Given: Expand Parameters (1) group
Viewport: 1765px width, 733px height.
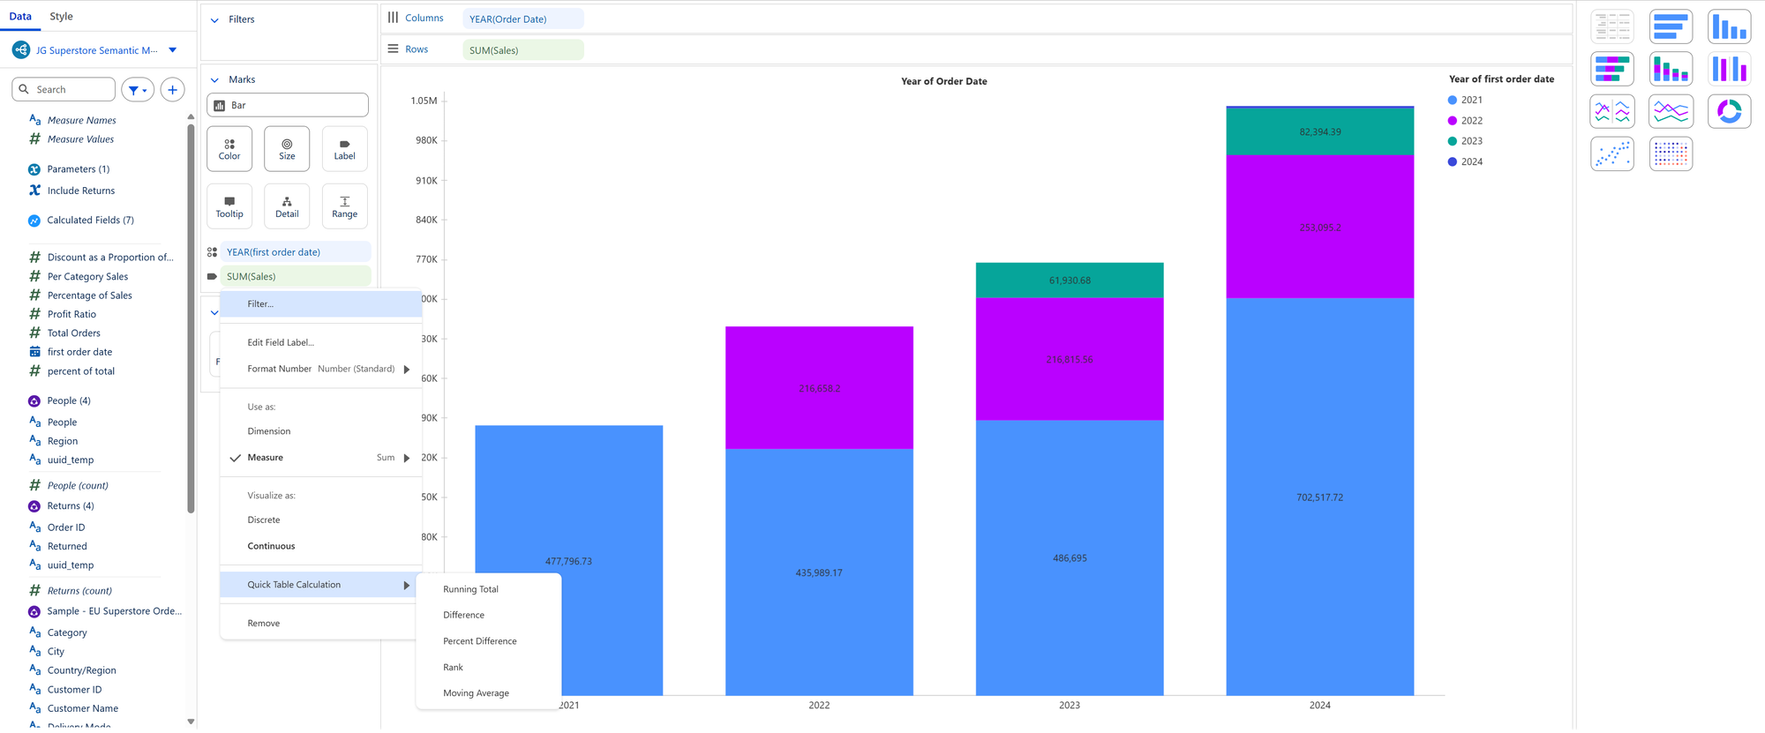Looking at the screenshot, I should (79, 169).
